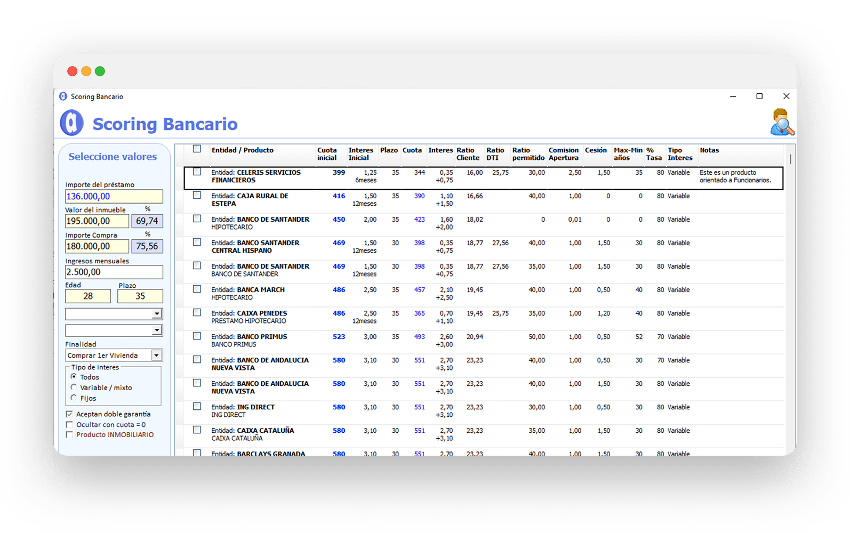Viewport: 850px width, 533px height.
Task: Click the 75,56 percentage field
Action: tap(147, 246)
